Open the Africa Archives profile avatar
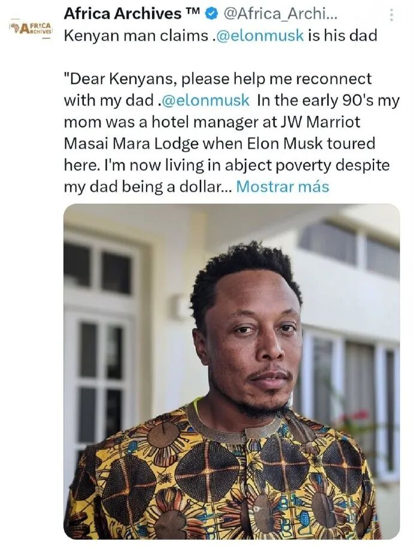 point(31,29)
